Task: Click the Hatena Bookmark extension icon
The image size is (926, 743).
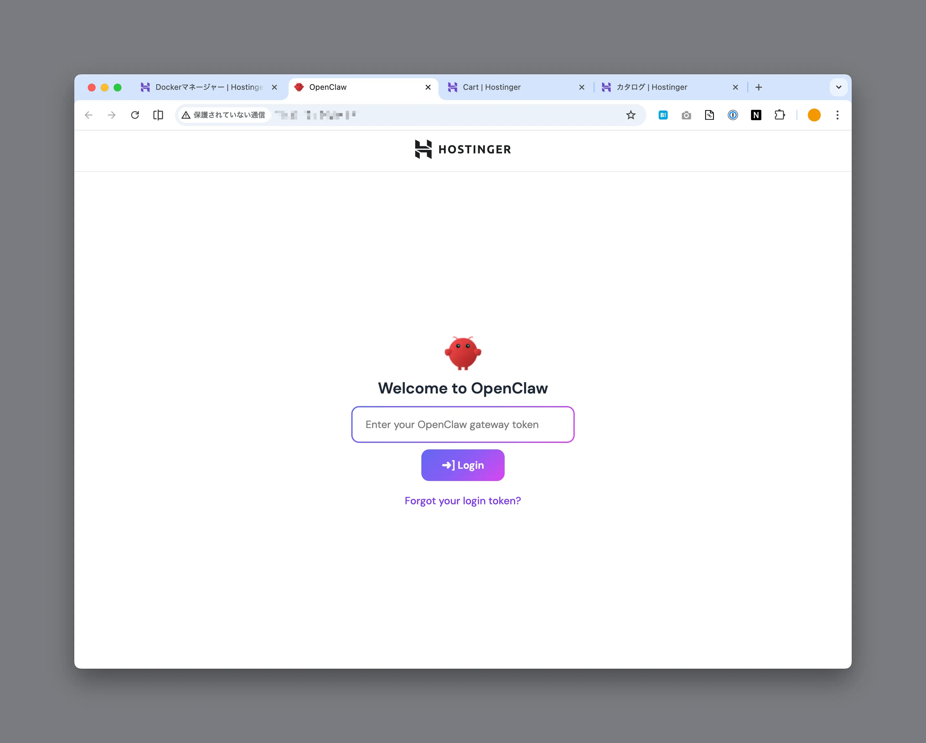Action: pos(663,115)
